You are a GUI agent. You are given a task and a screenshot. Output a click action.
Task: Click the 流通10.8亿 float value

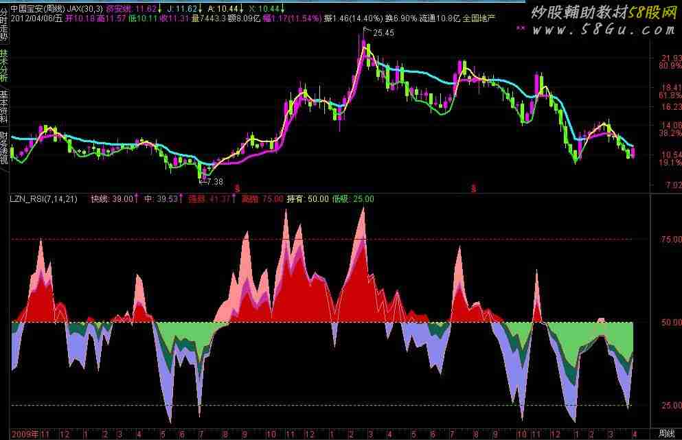point(440,19)
